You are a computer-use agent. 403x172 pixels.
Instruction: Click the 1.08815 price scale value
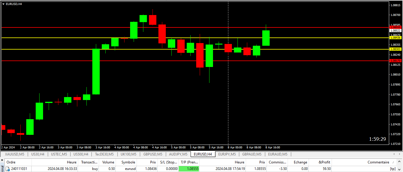[x=396, y=5]
